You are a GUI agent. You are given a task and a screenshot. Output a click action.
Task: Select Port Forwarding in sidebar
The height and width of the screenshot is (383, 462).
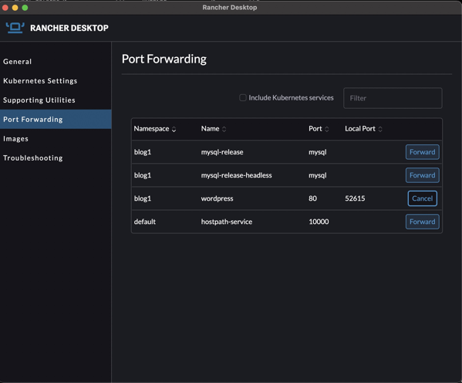(x=56, y=119)
